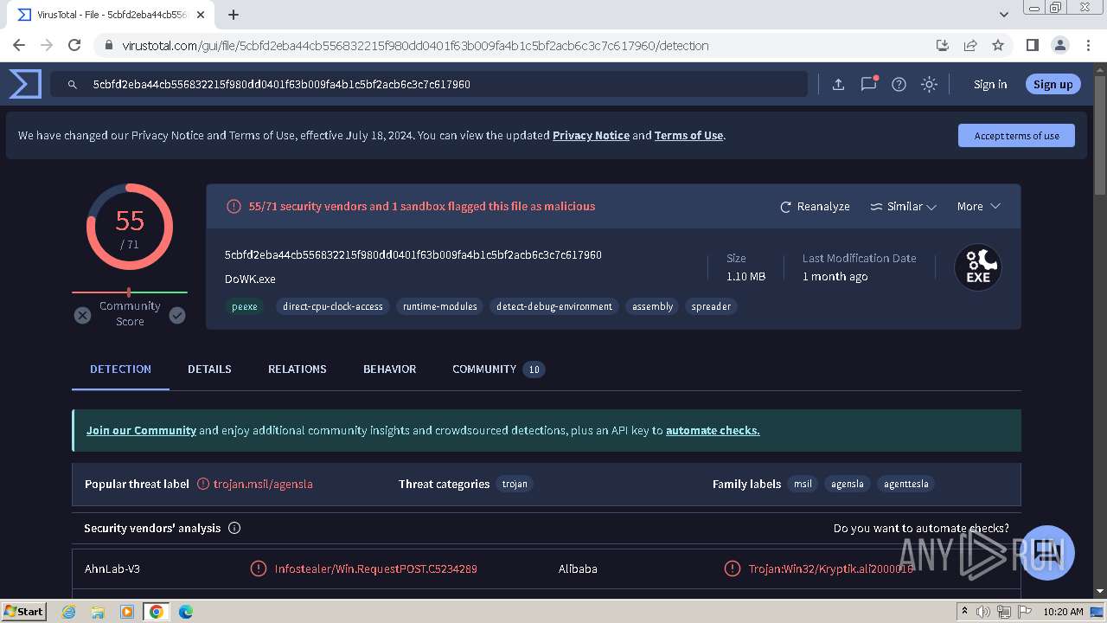Expand the More dropdown

pos(978,207)
